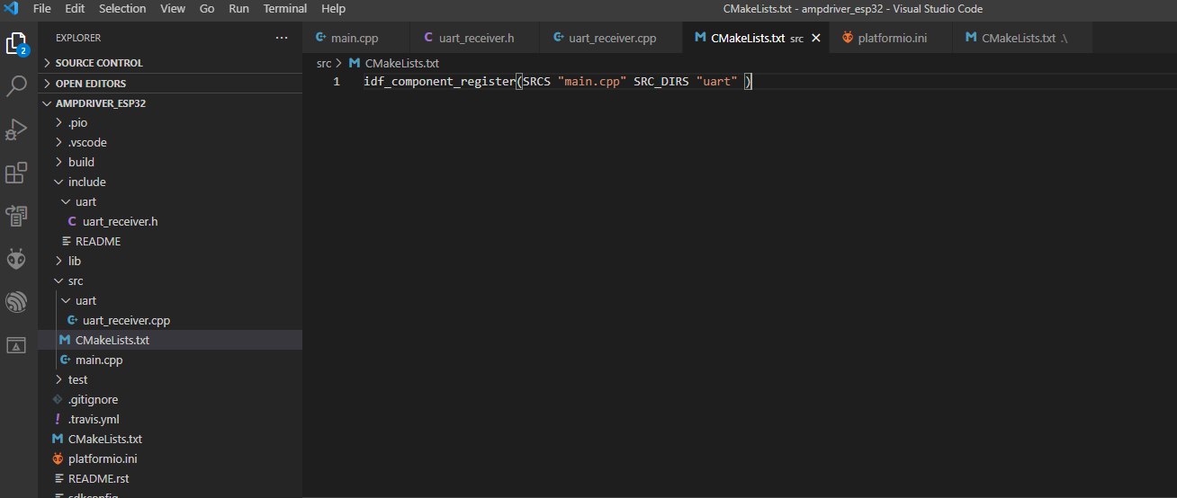Open the ESP-IDF Espressif icon

click(x=17, y=302)
